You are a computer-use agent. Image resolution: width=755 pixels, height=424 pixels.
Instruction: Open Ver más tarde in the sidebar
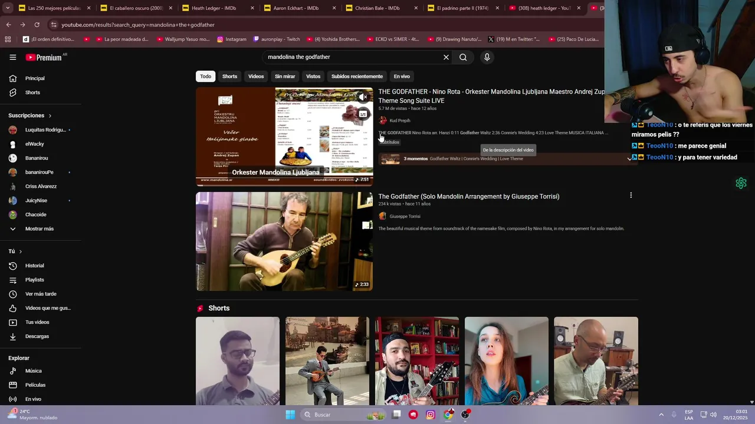tap(41, 294)
